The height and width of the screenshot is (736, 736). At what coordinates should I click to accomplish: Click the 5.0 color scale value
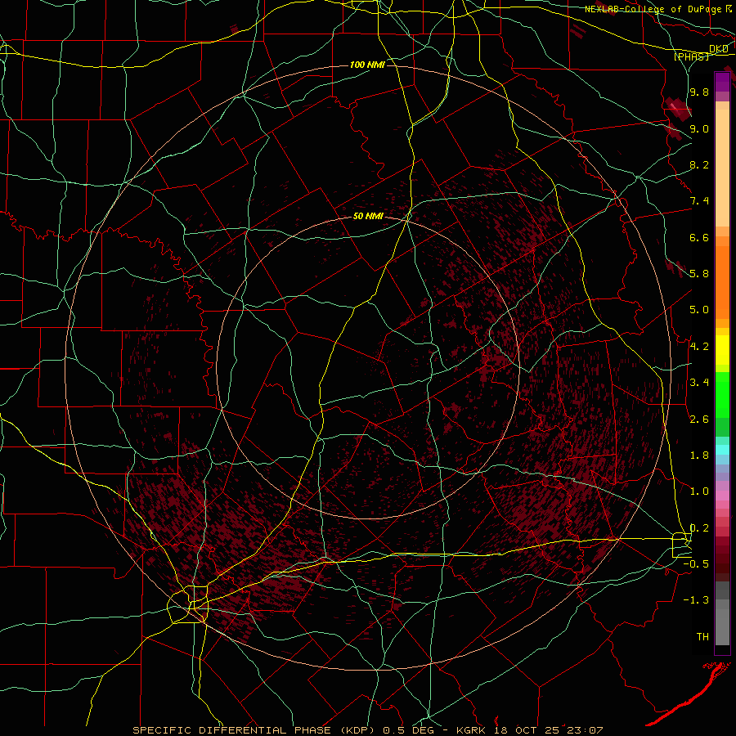[699, 310]
